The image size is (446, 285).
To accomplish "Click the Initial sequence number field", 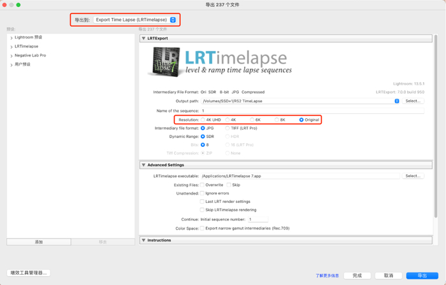I will [x=258, y=219].
